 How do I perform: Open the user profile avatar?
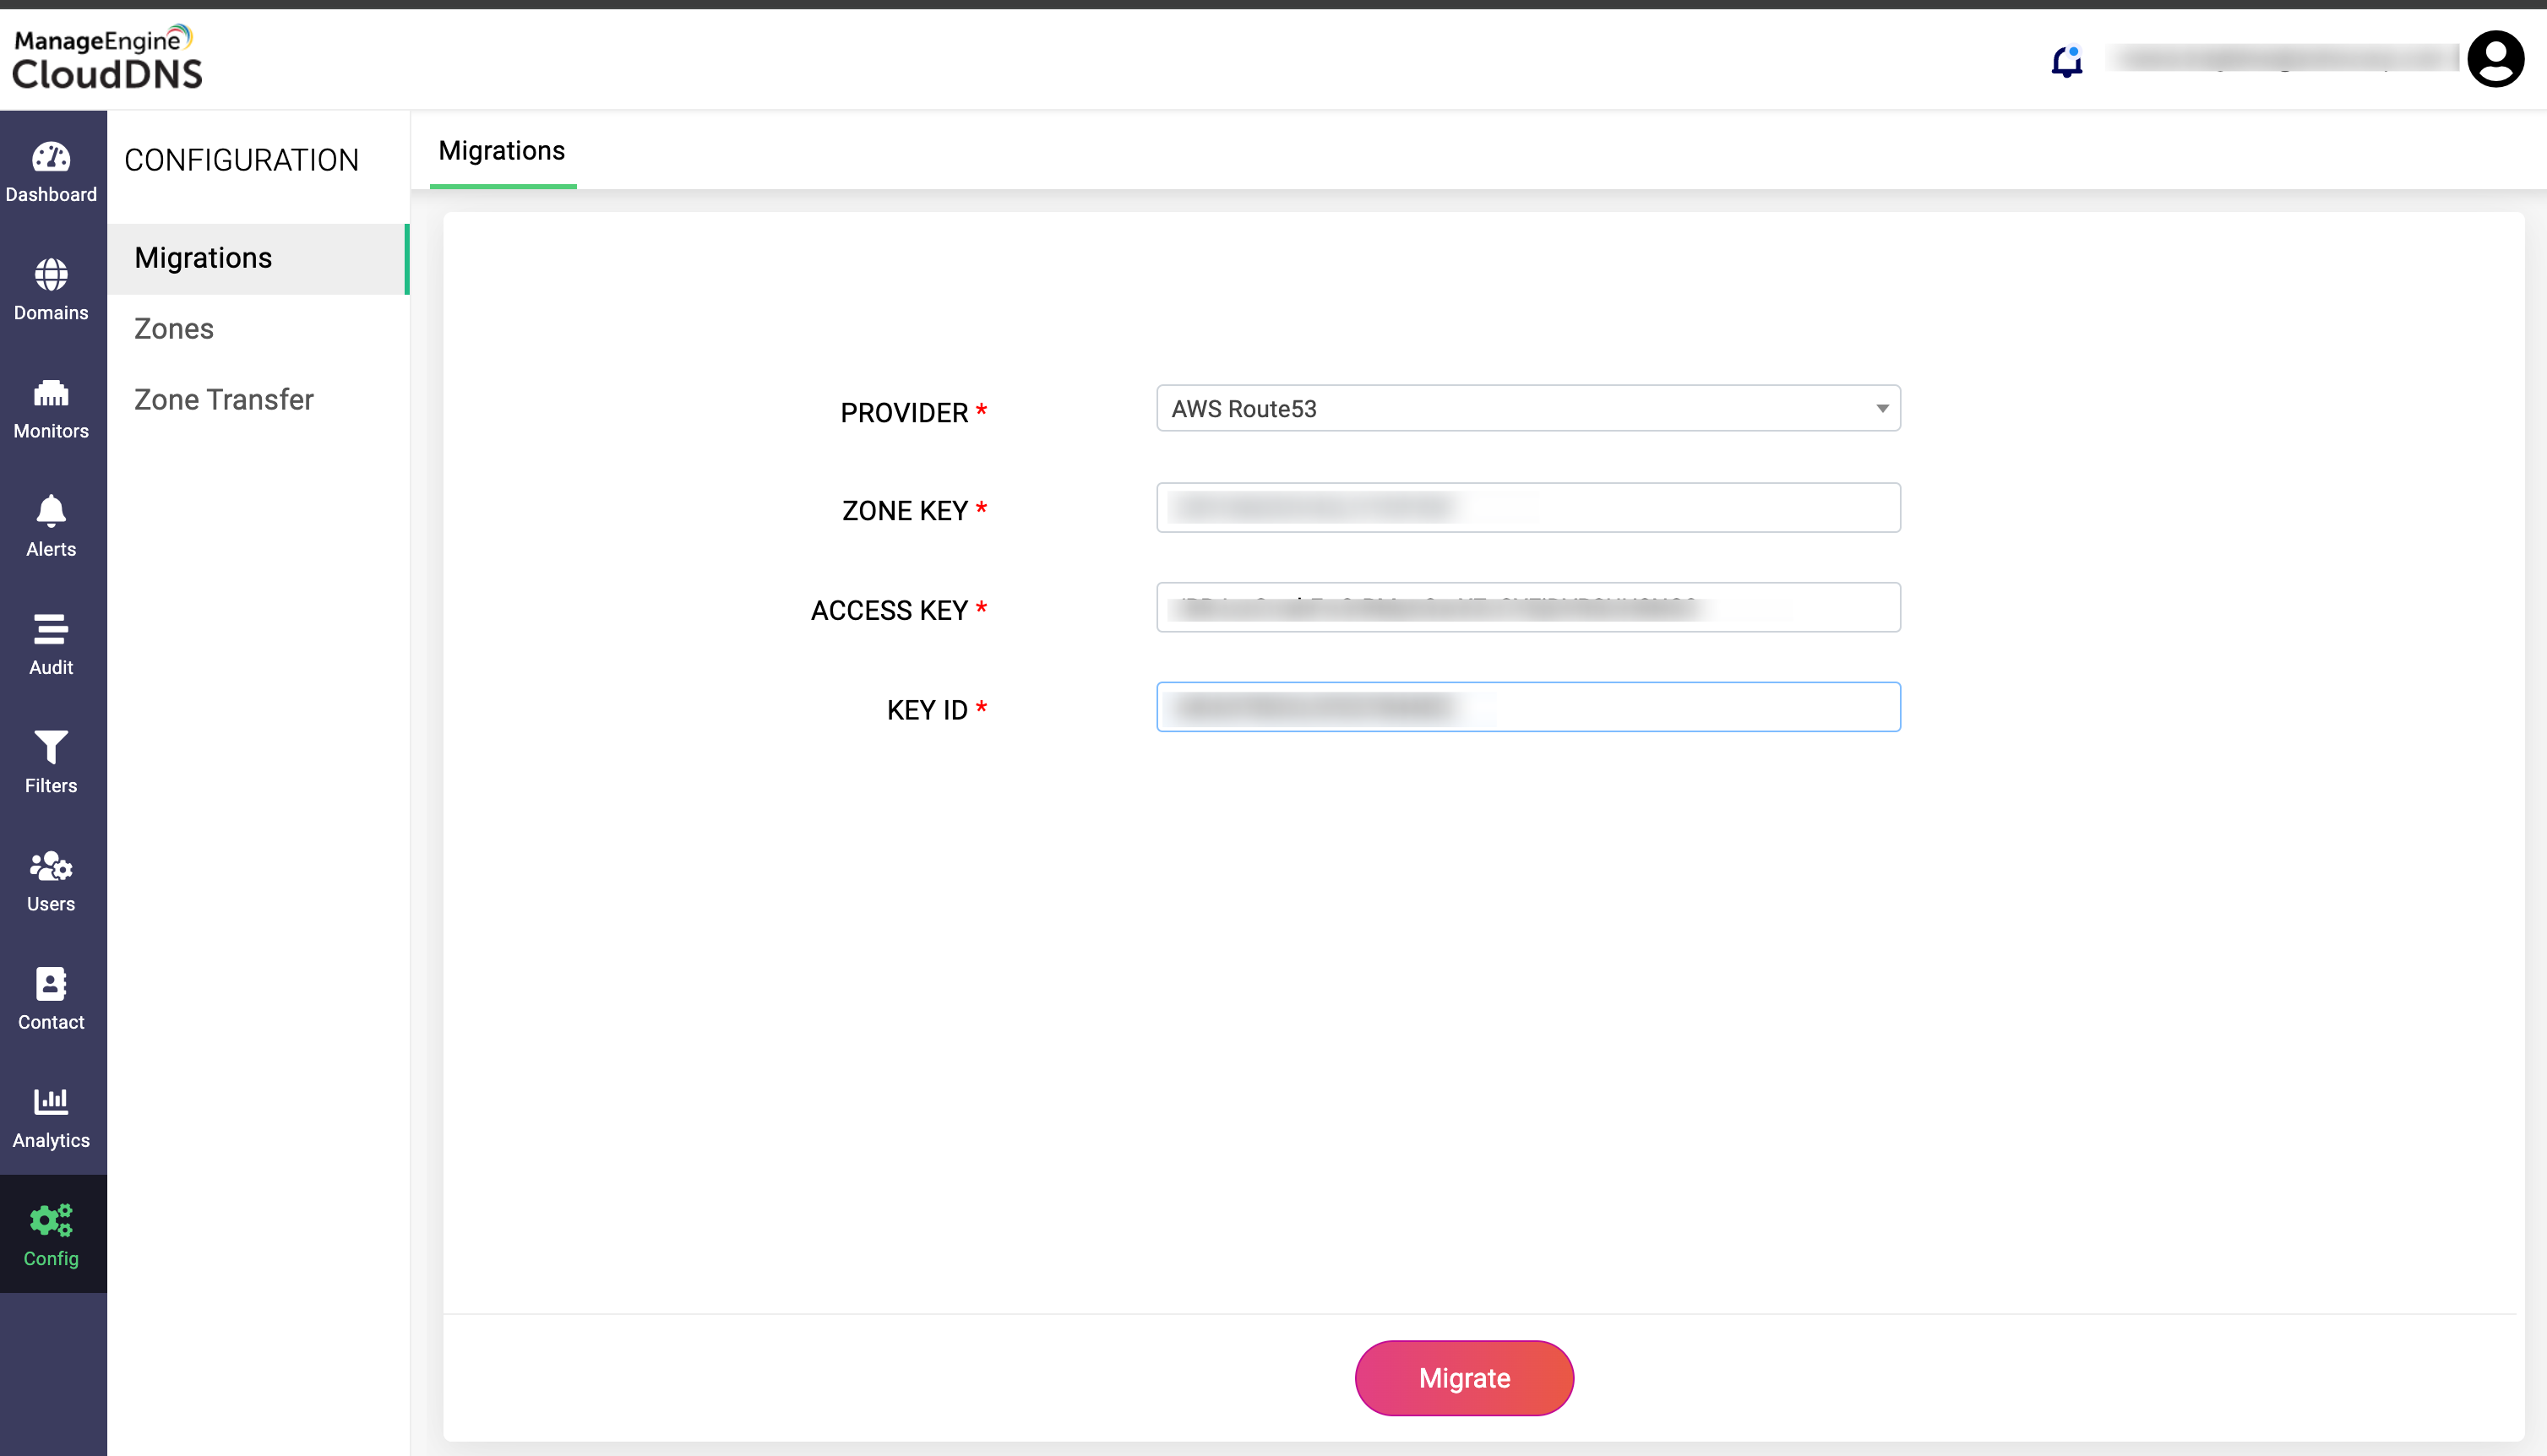tap(2495, 59)
